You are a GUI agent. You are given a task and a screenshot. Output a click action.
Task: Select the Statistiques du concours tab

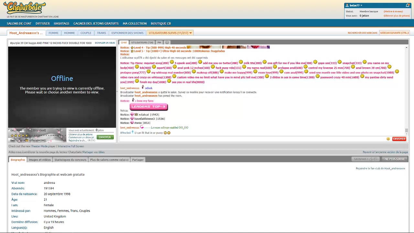coord(70,160)
